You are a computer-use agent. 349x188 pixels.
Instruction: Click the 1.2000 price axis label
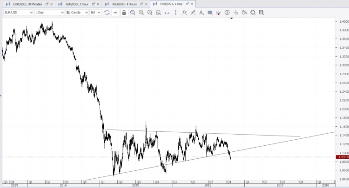click(x=344, y=109)
